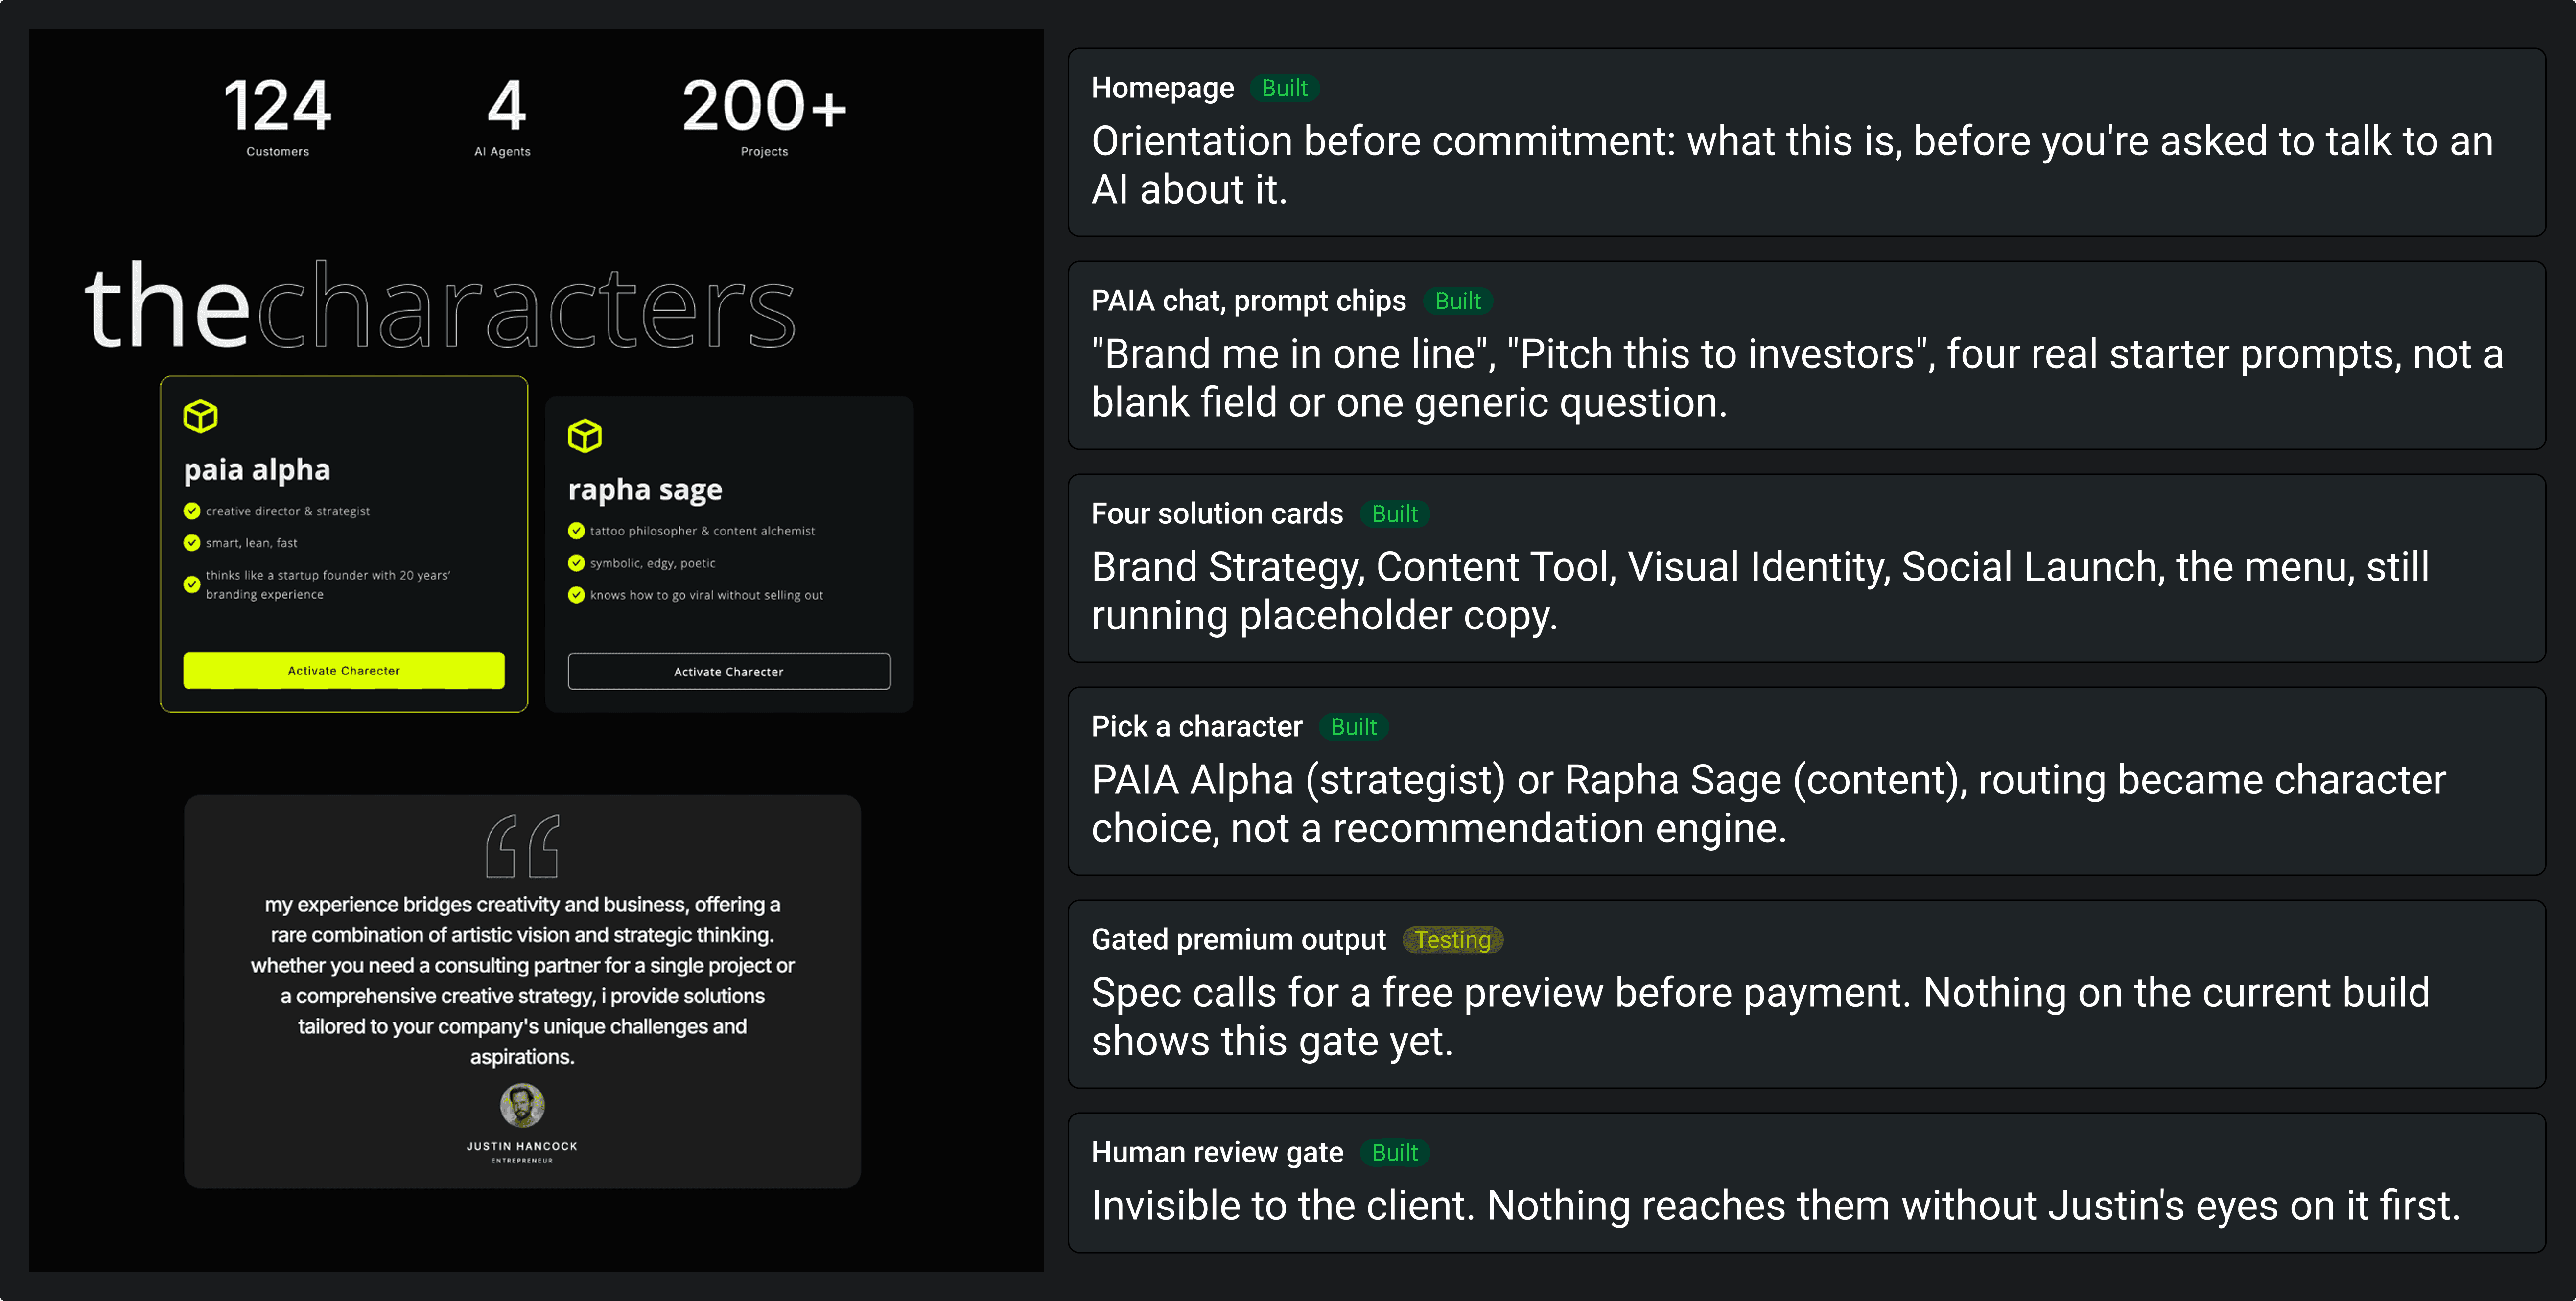Click the cube icon on paia alpha card

tap(200, 416)
